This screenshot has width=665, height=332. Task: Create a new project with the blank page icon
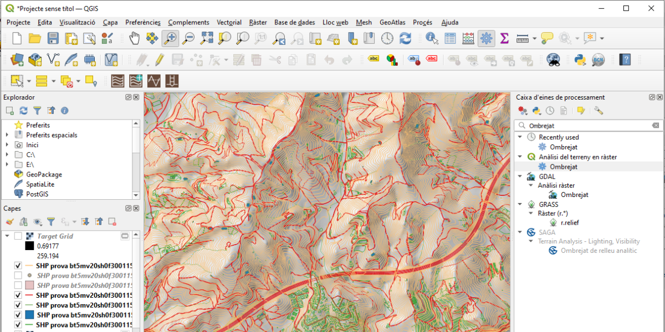pyautogui.click(x=17, y=38)
